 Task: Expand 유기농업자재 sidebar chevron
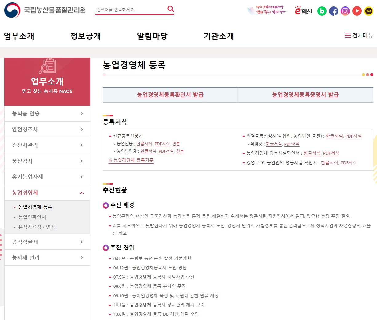coord(81,177)
